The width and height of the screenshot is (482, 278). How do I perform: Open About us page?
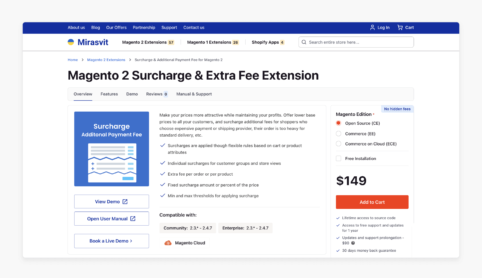[x=76, y=27]
